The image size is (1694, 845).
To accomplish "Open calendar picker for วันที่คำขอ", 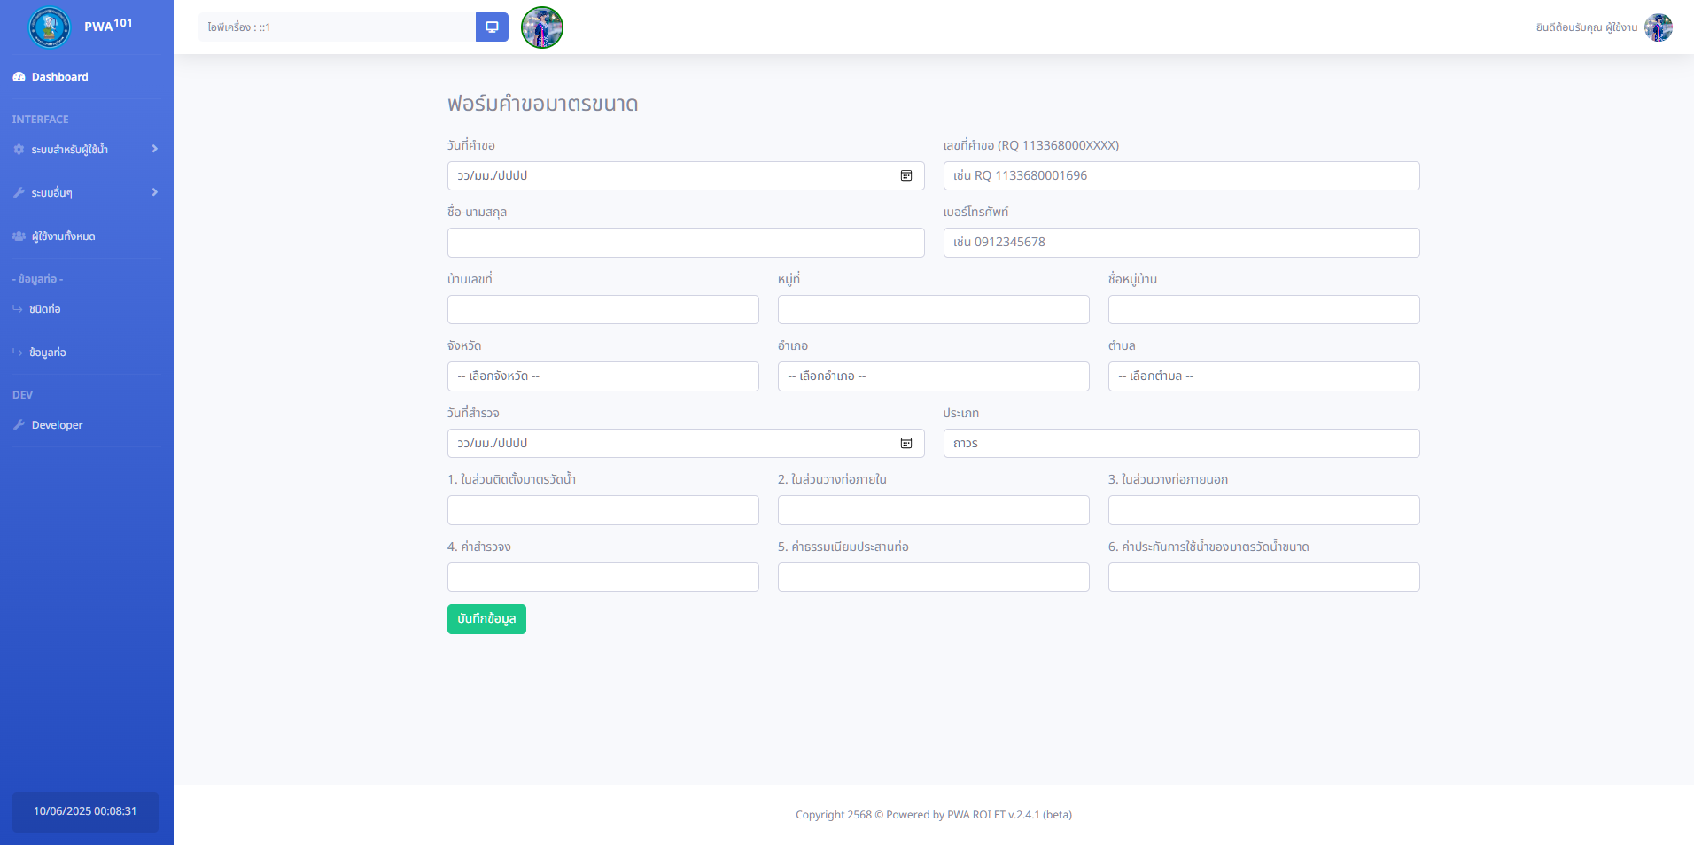I will (905, 176).
